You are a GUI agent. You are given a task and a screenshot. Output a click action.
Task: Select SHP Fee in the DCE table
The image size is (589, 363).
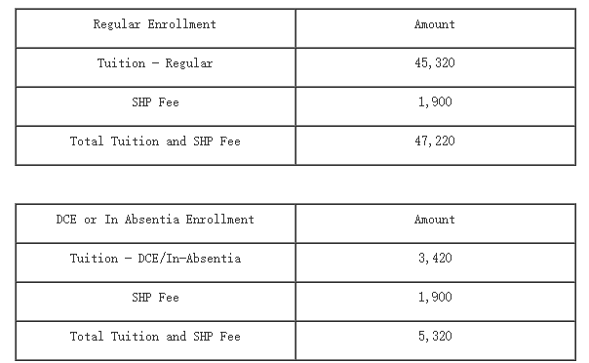(155, 302)
